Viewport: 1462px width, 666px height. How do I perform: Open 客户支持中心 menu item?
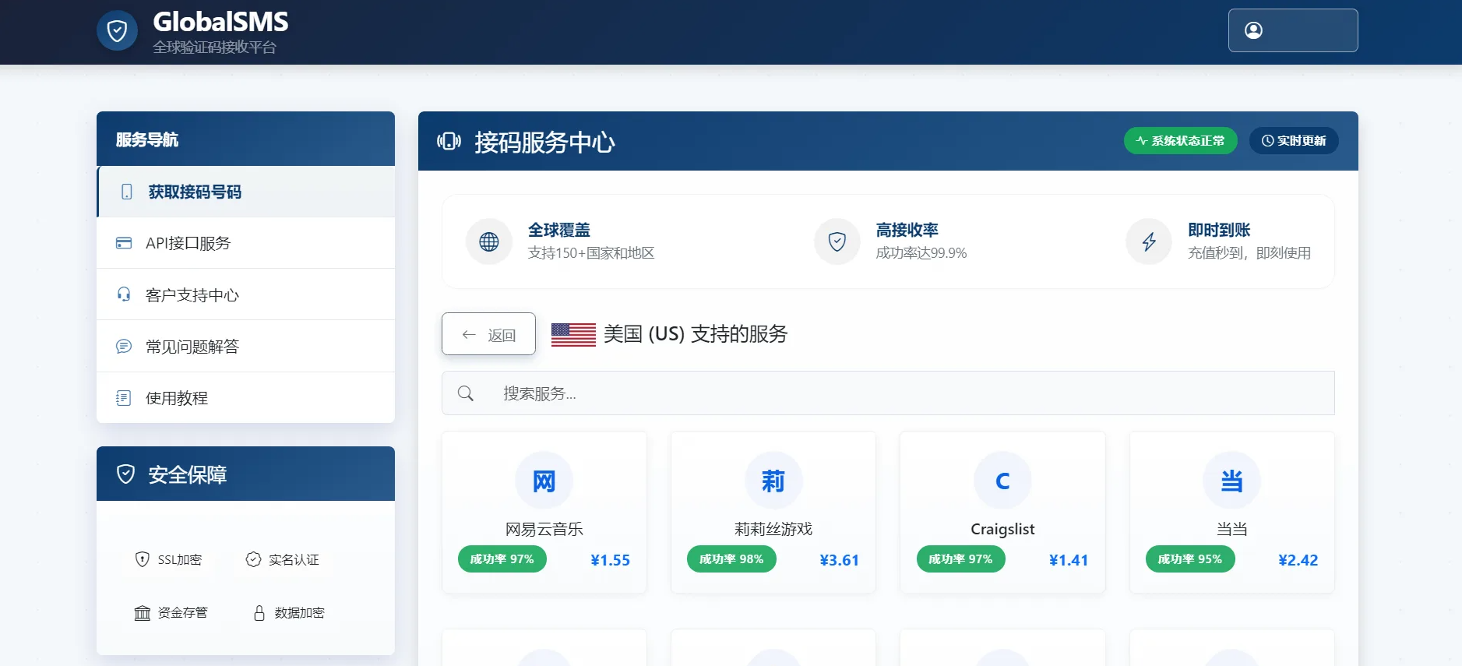coord(246,294)
